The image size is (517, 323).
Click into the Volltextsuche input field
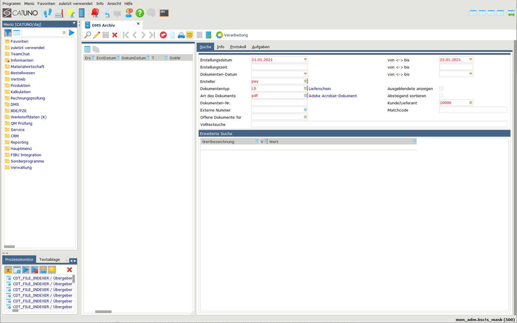pyautogui.click(x=378, y=125)
